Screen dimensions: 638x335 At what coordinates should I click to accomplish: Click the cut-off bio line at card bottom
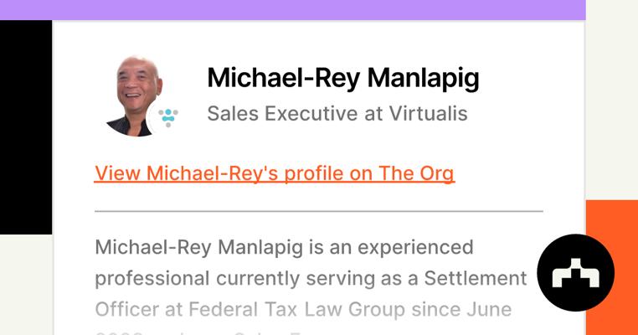point(251,331)
